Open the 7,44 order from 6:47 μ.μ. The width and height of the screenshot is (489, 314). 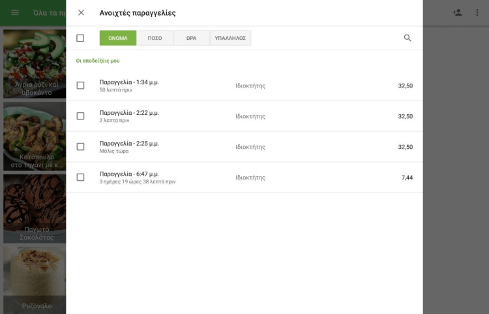pos(248,177)
